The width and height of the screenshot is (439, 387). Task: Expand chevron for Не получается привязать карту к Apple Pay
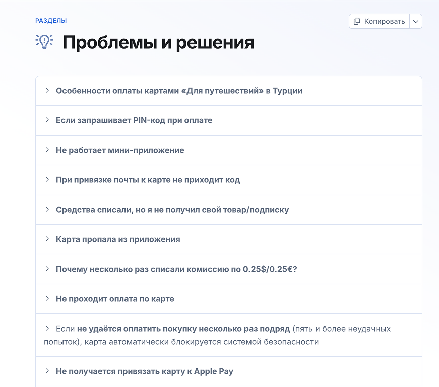[x=47, y=371]
